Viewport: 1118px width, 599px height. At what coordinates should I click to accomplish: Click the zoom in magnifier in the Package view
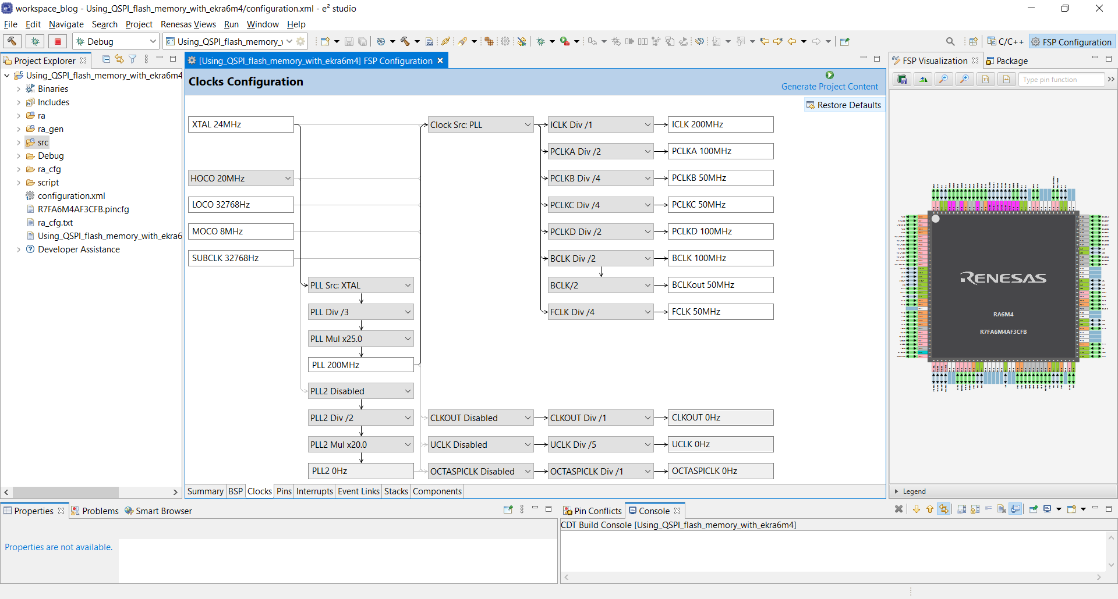click(965, 79)
